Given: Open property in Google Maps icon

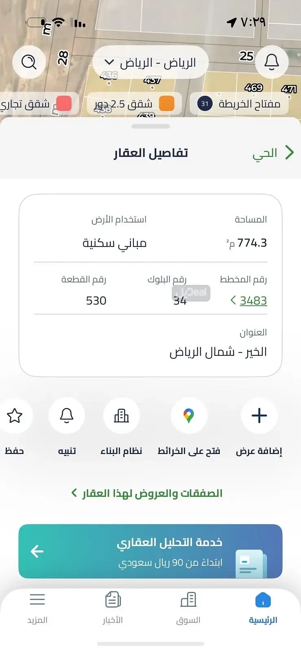Looking at the screenshot, I should [189, 416].
